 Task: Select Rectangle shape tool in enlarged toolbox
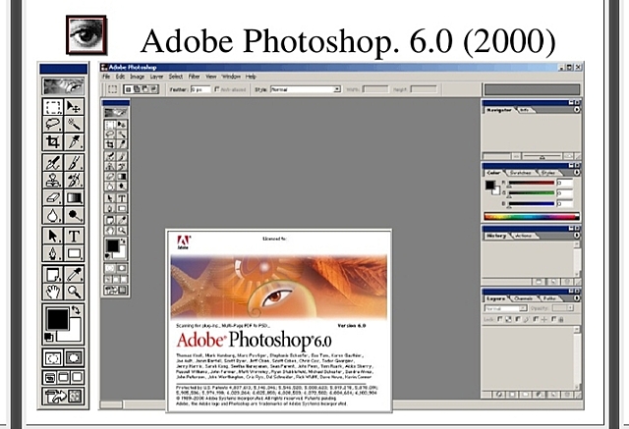pyautogui.click(x=74, y=253)
